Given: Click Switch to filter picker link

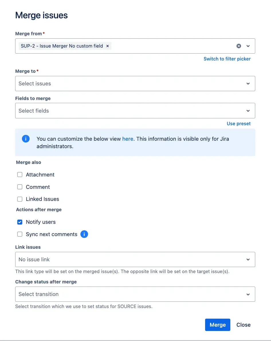Looking at the screenshot, I should coord(227,59).
